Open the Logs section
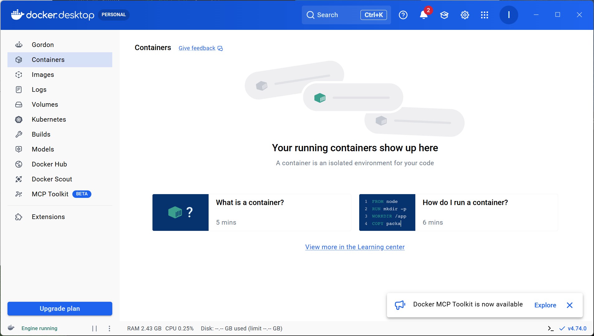The image size is (594, 336). pos(60,90)
